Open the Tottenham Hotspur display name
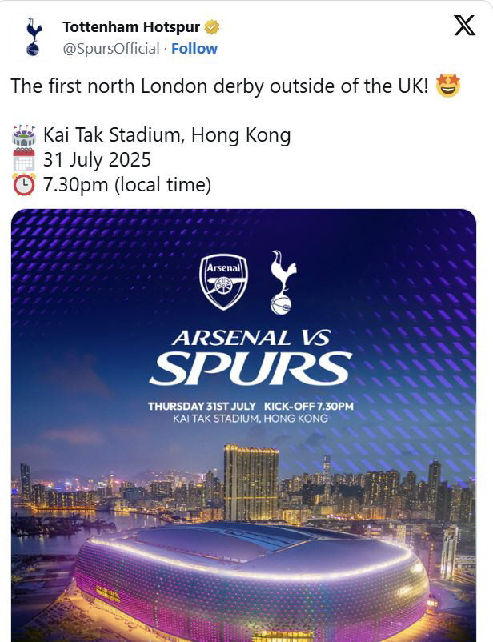This screenshot has width=493, height=642. point(131,27)
